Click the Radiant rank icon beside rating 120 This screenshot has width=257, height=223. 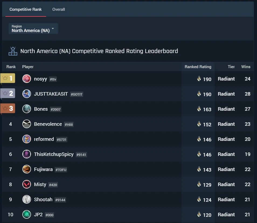pyautogui.click(x=199, y=214)
